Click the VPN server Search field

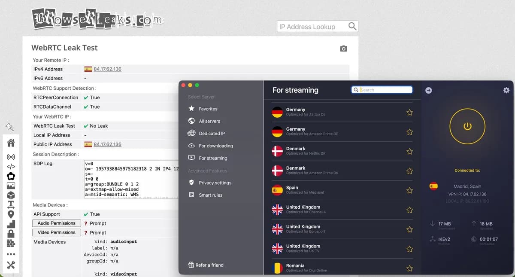[382, 90]
